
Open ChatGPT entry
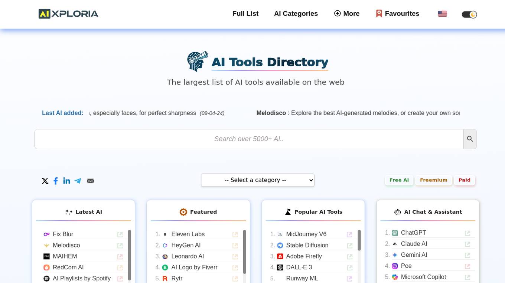click(413, 233)
